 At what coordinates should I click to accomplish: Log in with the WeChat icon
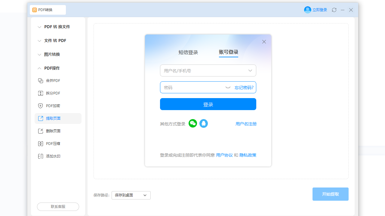(192, 123)
